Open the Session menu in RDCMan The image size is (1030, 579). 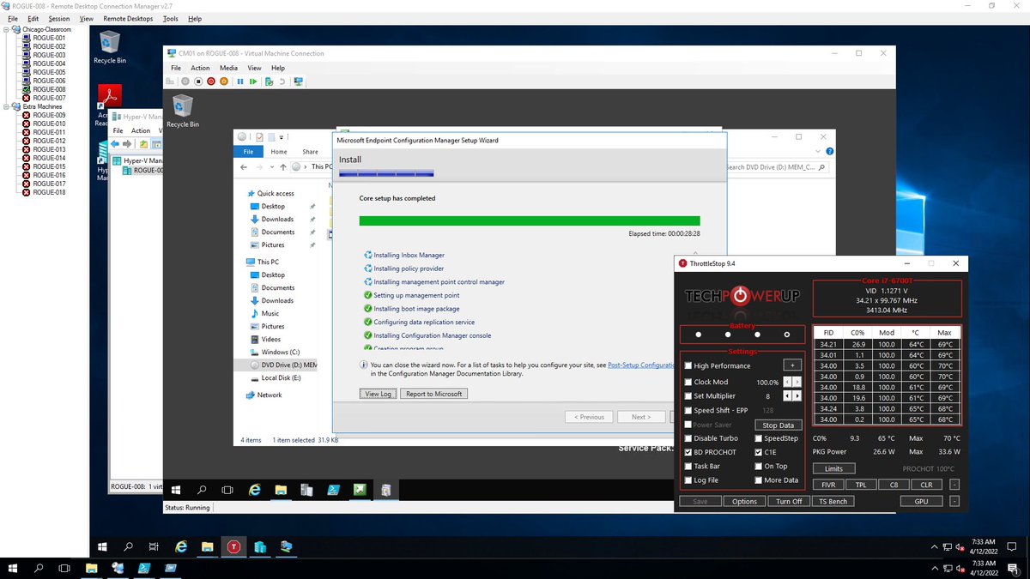pyautogui.click(x=59, y=18)
